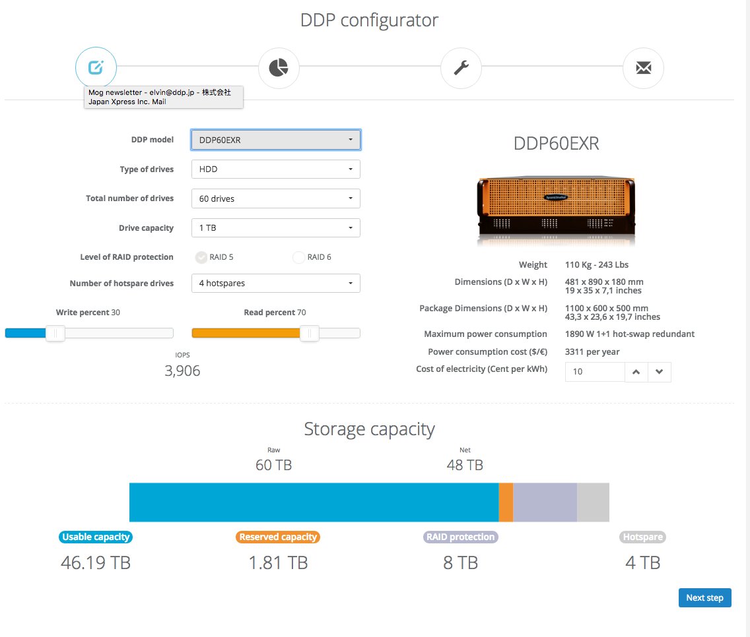This screenshot has height=637, width=750.
Task: Click the 4 TB hotspare value
Action: click(643, 563)
